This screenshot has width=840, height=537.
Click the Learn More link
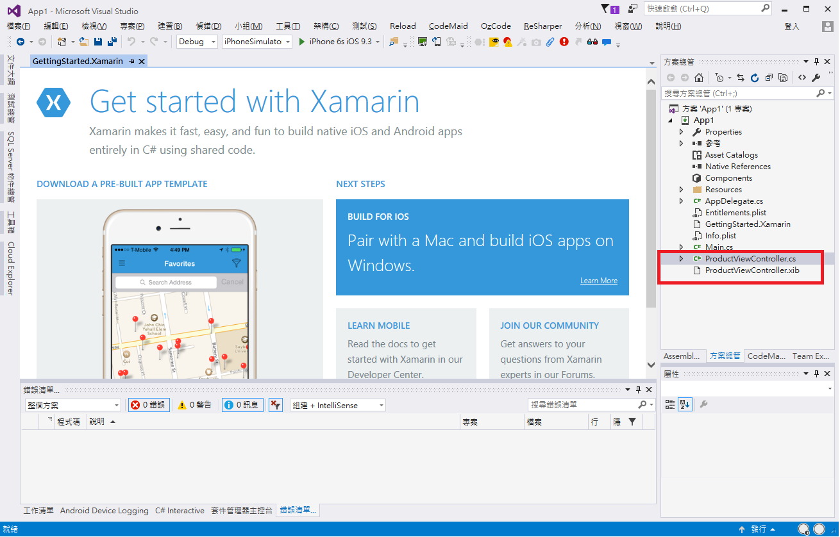point(599,281)
